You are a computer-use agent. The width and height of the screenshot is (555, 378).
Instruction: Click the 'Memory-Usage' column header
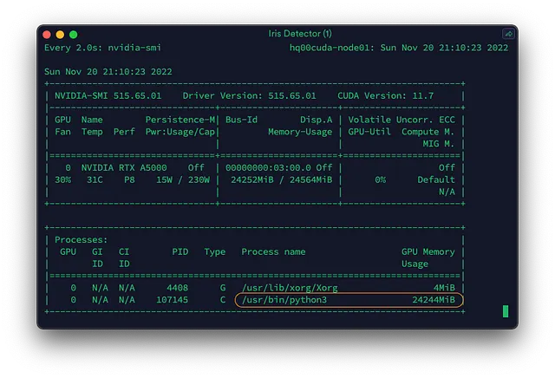[x=300, y=132]
